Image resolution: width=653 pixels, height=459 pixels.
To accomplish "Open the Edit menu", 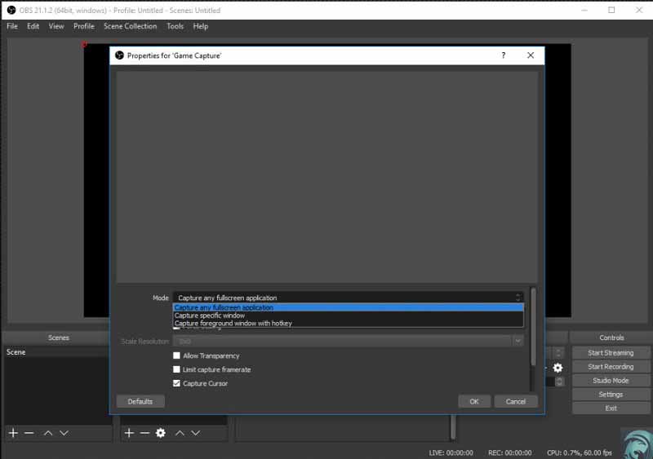I will coord(33,26).
